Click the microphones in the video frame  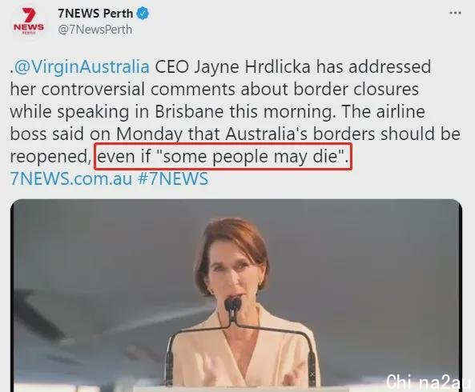[232, 306]
